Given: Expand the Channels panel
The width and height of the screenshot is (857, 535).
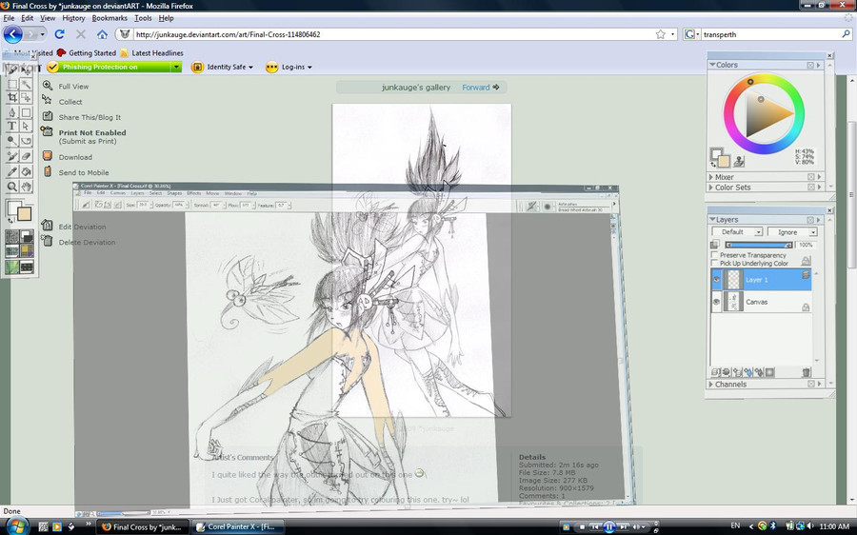Looking at the screenshot, I should pos(711,385).
